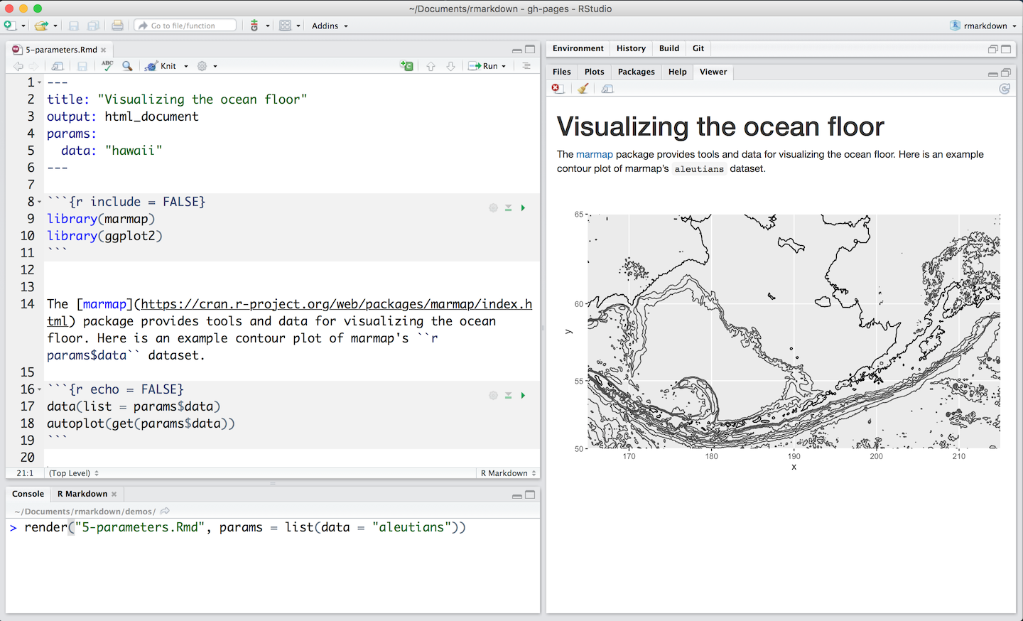Viewport: 1023px width, 621px height.
Task: Open find and replace magnifier
Action: tap(127, 66)
